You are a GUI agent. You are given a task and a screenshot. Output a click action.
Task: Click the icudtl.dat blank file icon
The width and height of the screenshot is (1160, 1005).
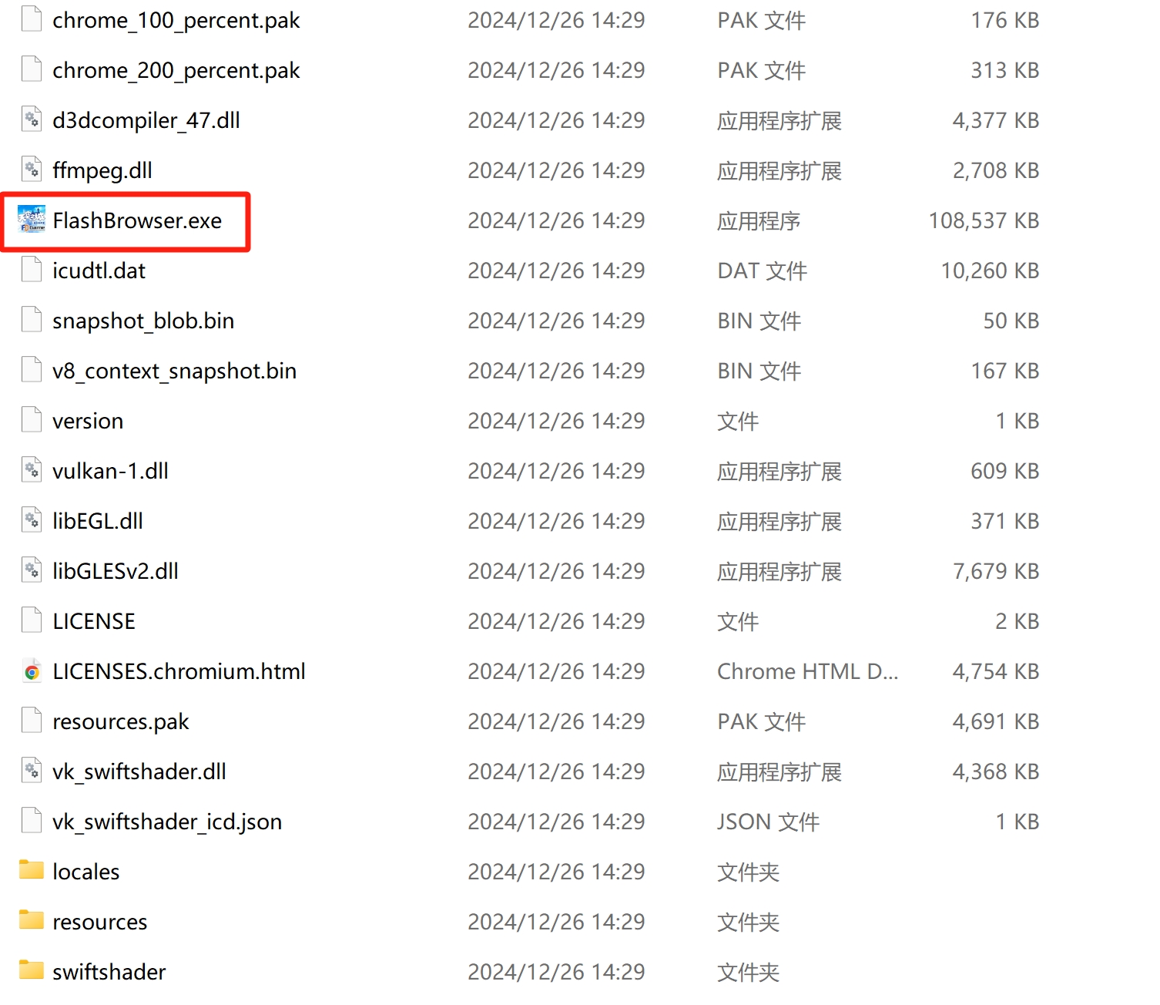(x=32, y=271)
